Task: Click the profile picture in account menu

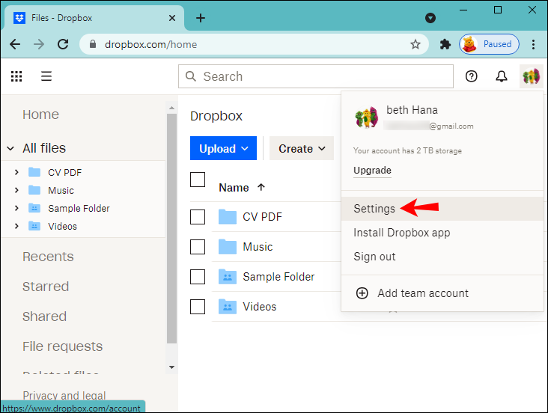Action: click(x=367, y=117)
